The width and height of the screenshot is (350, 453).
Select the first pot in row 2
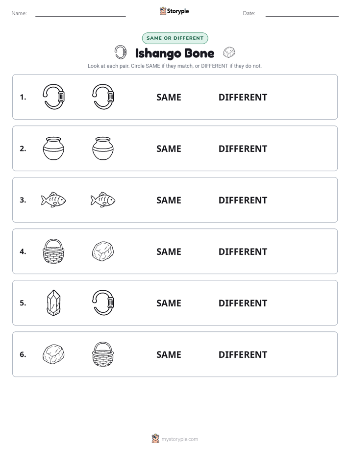pyautogui.click(x=53, y=149)
